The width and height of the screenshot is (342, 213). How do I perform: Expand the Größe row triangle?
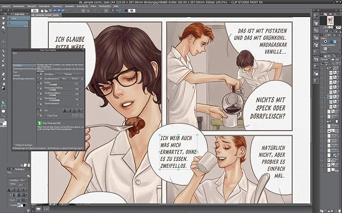click(x=41, y=83)
